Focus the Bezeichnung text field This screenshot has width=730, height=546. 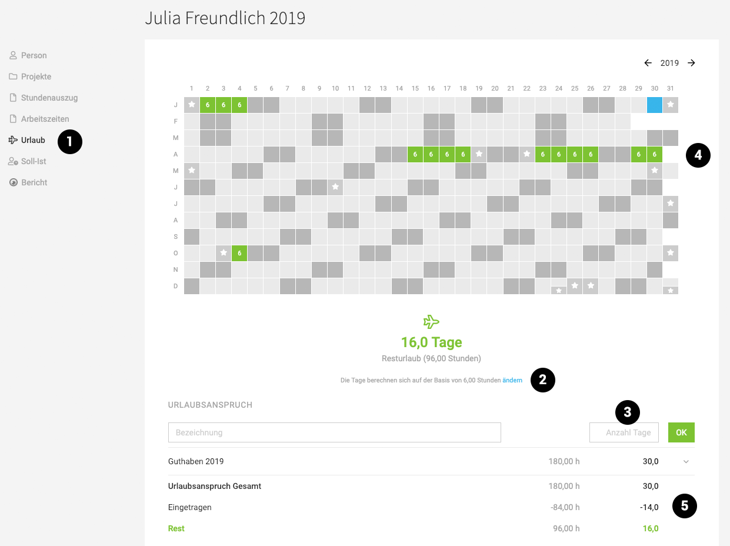click(x=335, y=432)
